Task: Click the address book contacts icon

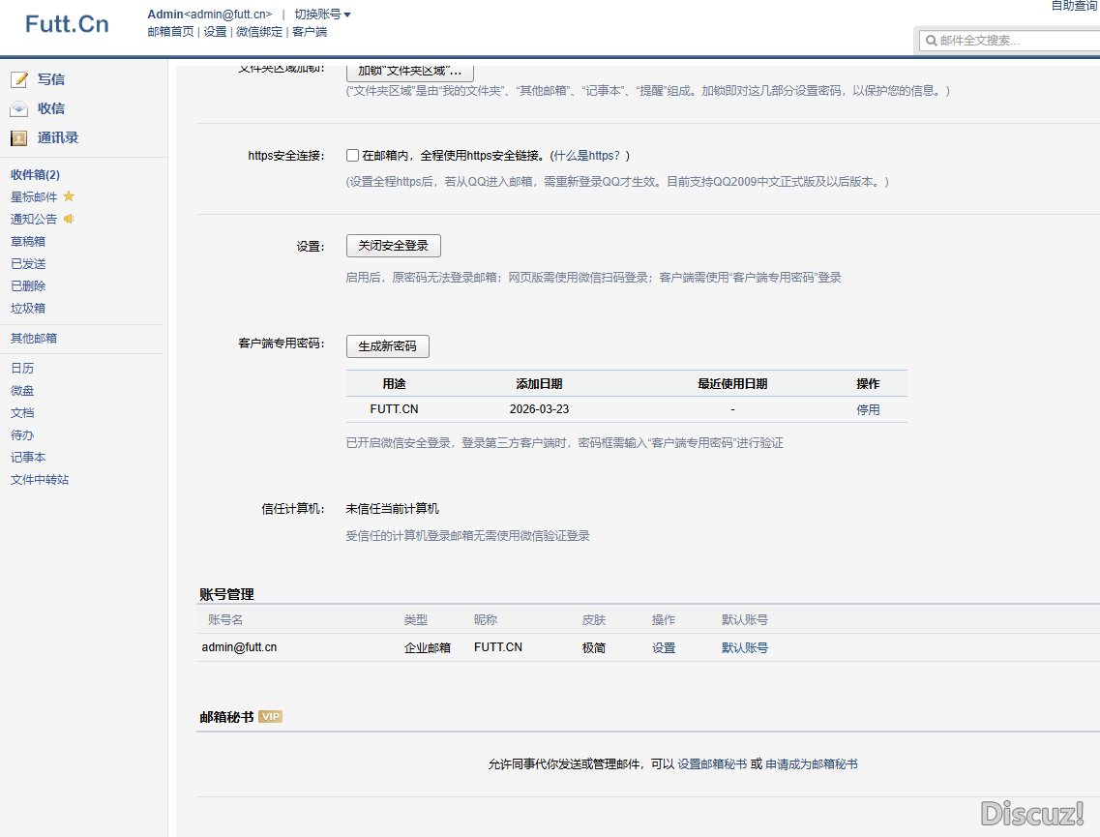Action: 18,137
